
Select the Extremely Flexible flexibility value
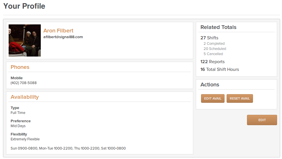25,139
